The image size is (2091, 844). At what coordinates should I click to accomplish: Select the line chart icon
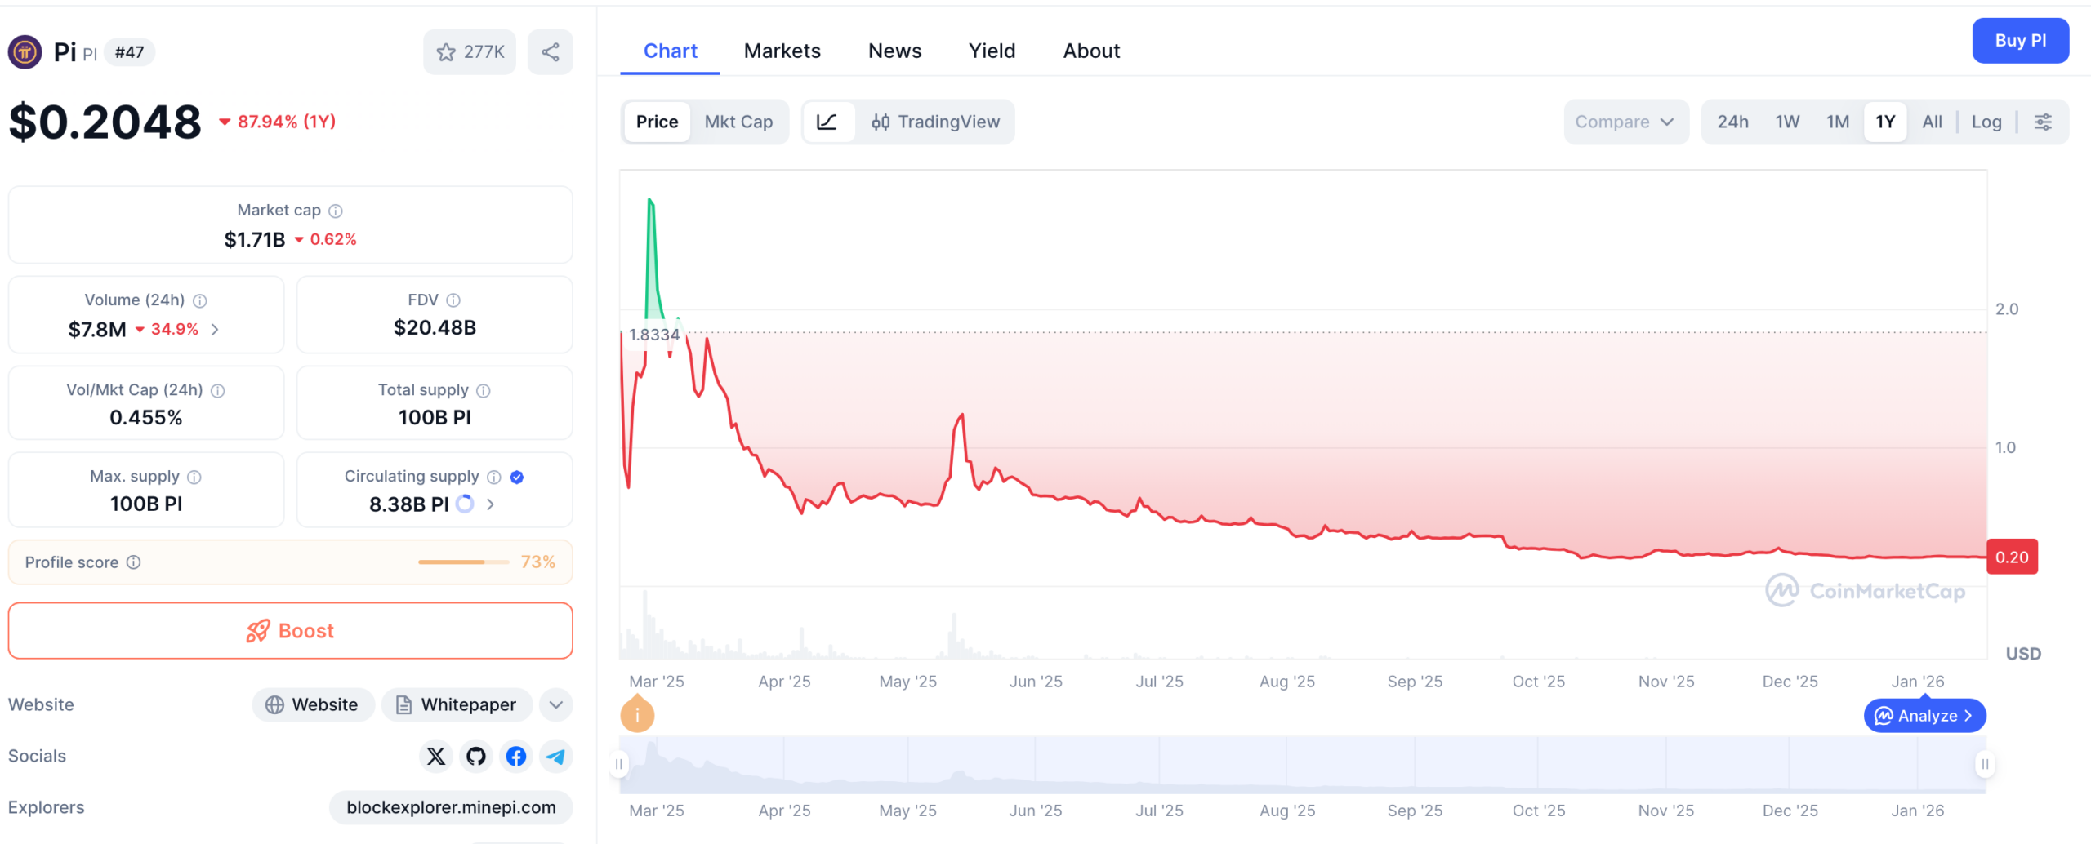(x=827, y=122)
